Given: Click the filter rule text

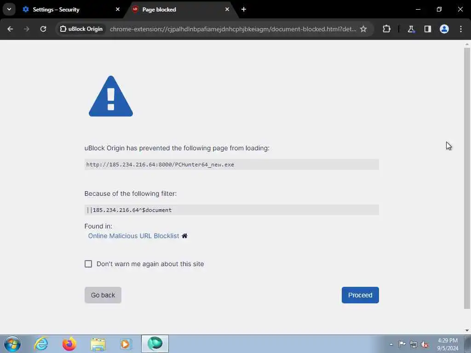Looking at the screenshot, I should click(x=129, y=210).
